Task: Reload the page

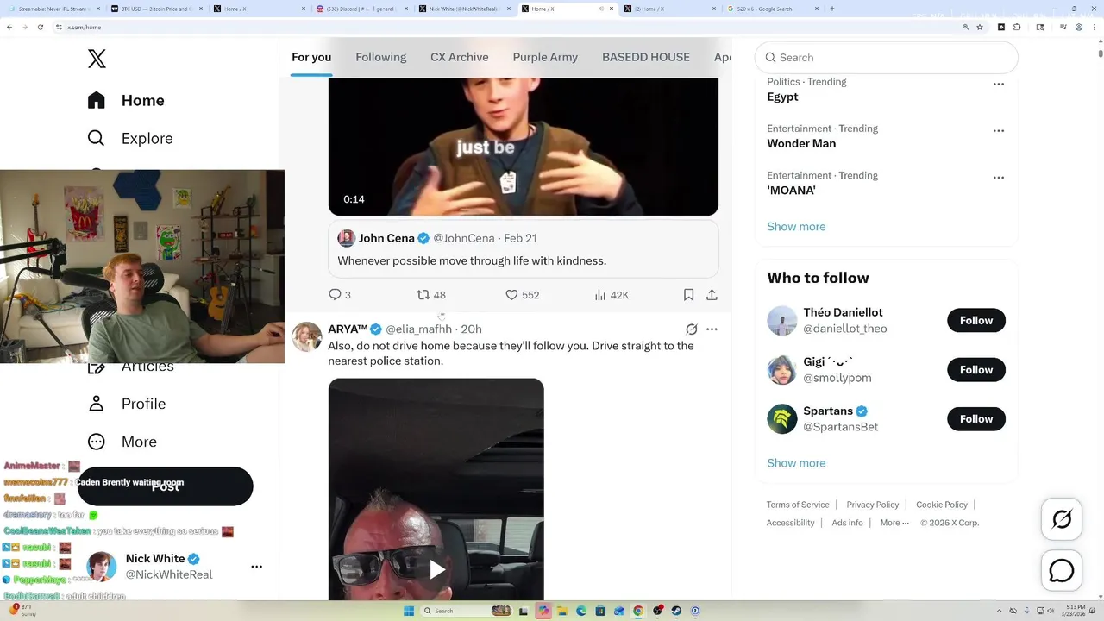Action: (x=40, y=27)
